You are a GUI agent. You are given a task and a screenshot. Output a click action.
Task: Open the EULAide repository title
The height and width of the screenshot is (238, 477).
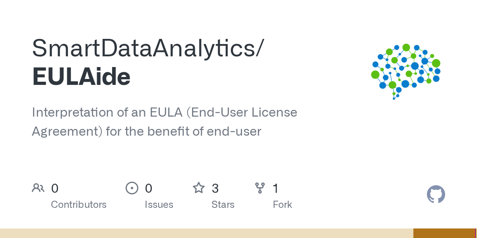[x=81, y=77]
